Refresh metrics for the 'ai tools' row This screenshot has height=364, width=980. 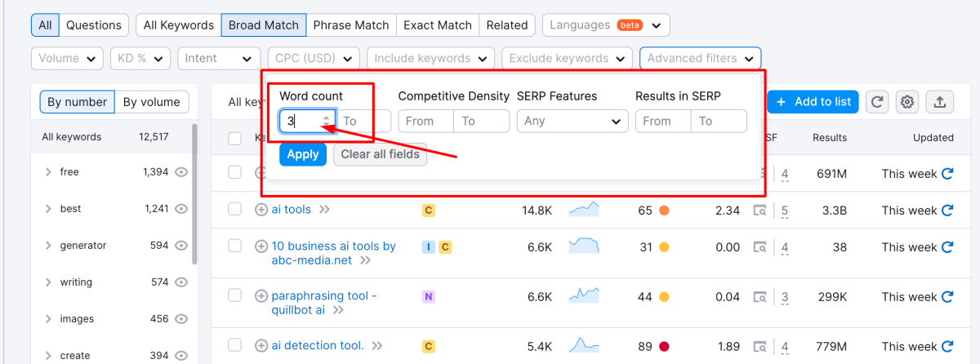coord(947,211)
